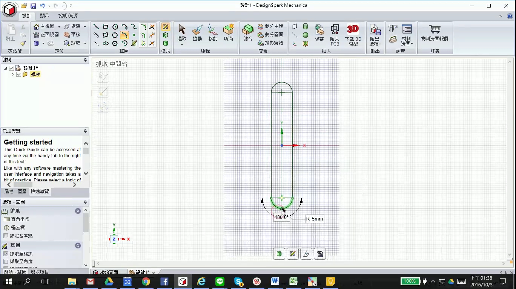Open the 縮放 dropdown arrow
The height and width of the screenshot is (289, 516).
coord(85,43)
